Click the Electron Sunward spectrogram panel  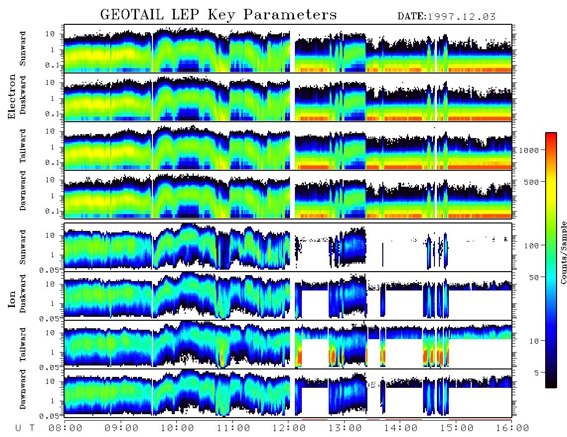288,49
